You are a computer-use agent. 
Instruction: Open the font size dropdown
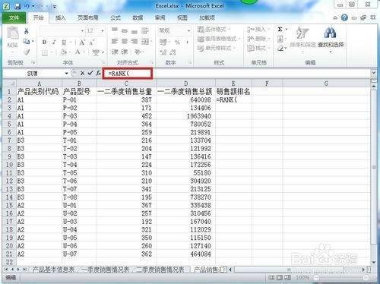103,31
